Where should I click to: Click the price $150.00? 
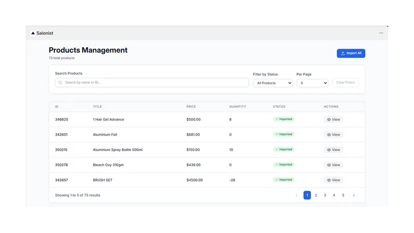[x=193, y=150]
